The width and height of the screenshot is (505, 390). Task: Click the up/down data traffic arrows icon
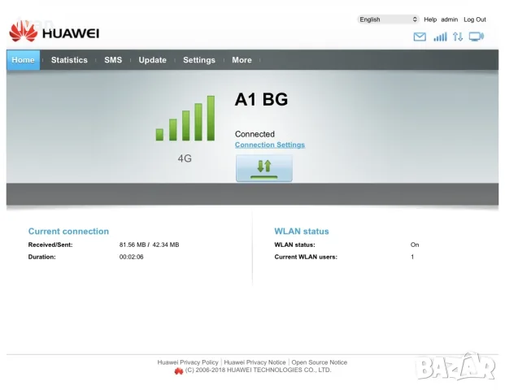coord(458,37)
